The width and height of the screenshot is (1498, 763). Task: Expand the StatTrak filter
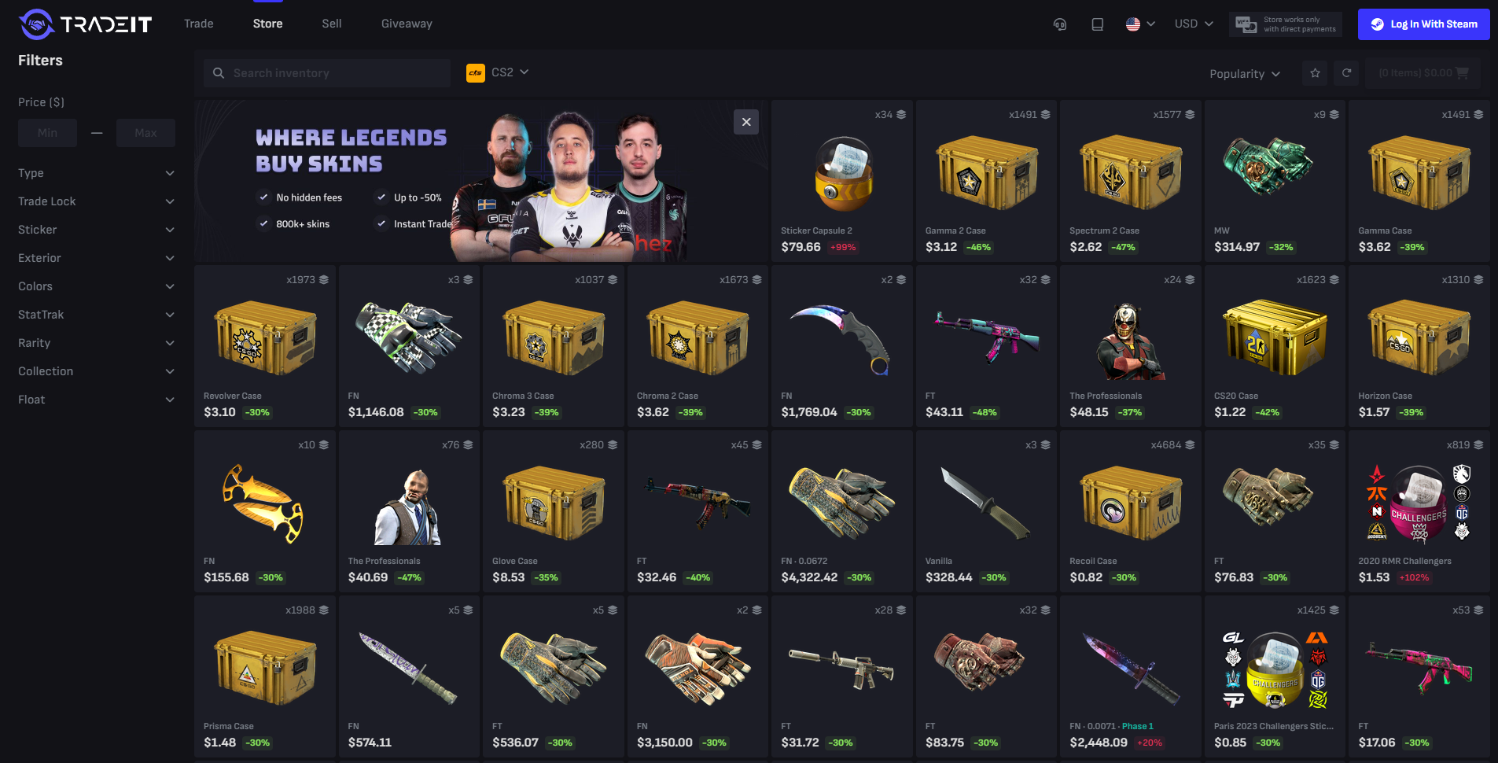pyautogui.click(x=97, y=315)
